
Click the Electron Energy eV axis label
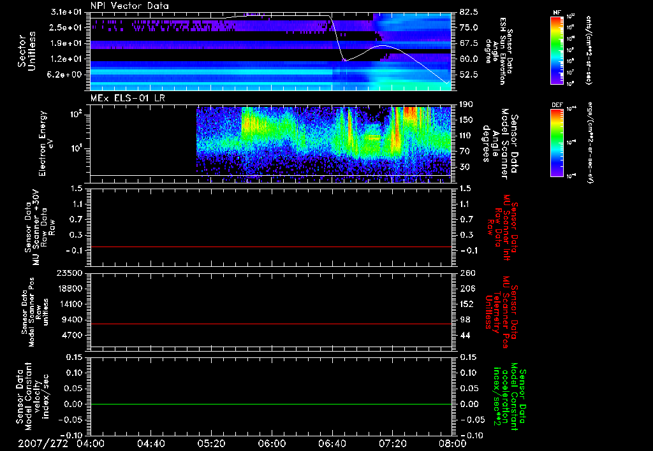[x=45, y=143]
